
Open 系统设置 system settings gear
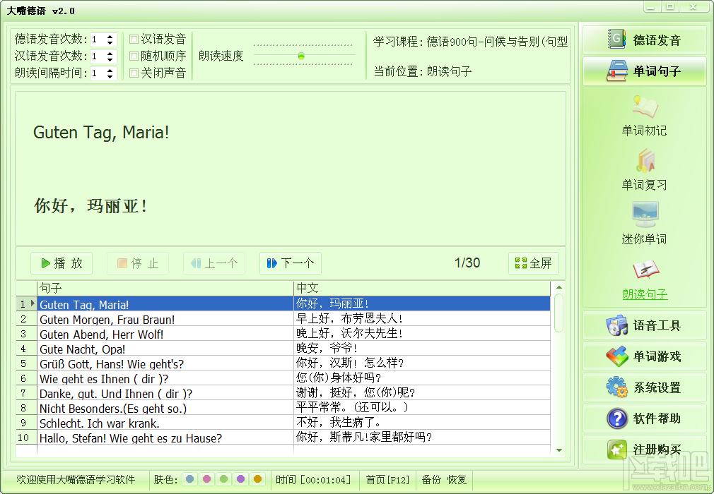click(644, 387)
